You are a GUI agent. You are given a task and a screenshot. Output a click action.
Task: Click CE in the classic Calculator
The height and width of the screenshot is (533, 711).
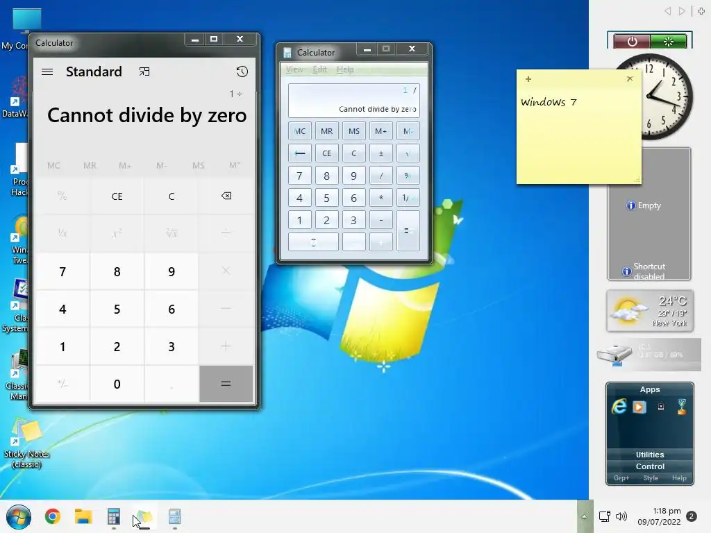[x=327, y=153]
